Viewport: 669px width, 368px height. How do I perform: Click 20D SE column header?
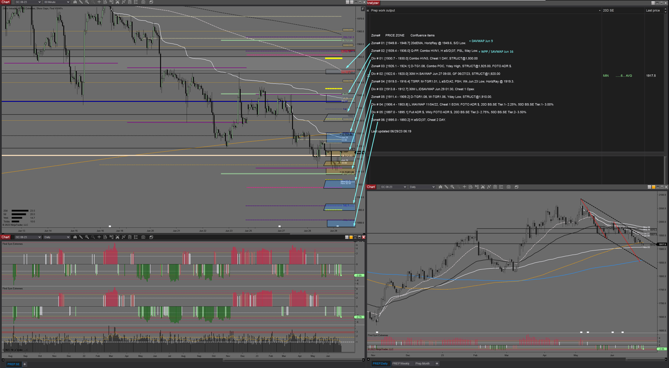[609, 10]
